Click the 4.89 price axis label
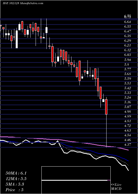Image resolution: width=138 pixels, height=194 pixels. point(128,116)
